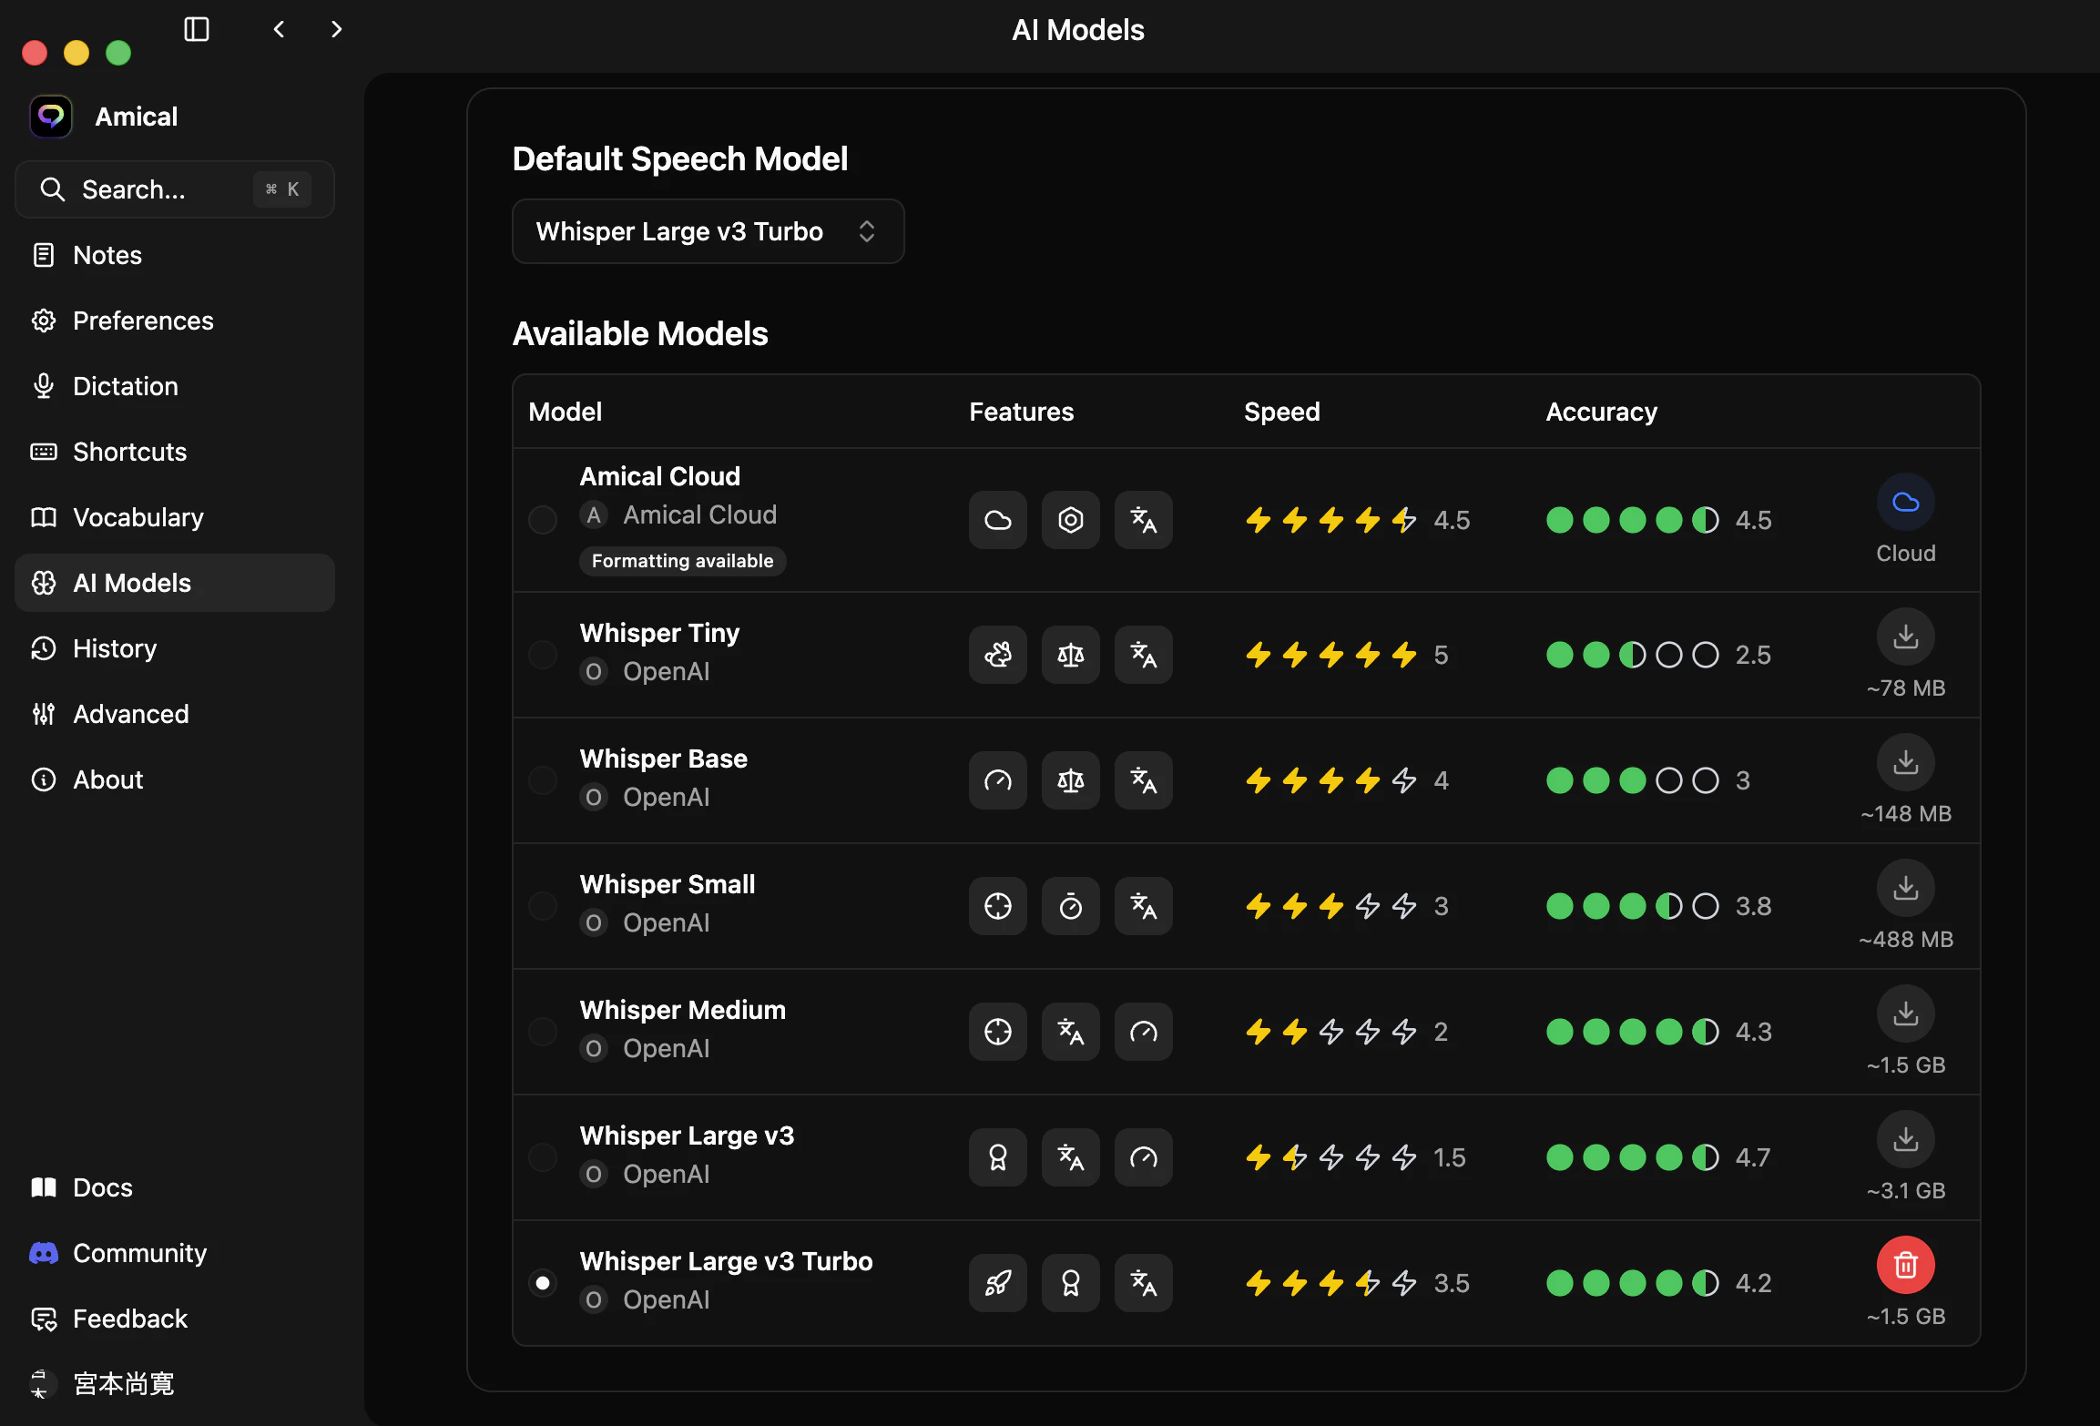Click the 4.7 accuracy rating value
2100x1426 pixels.
tap(1753, 1157)
